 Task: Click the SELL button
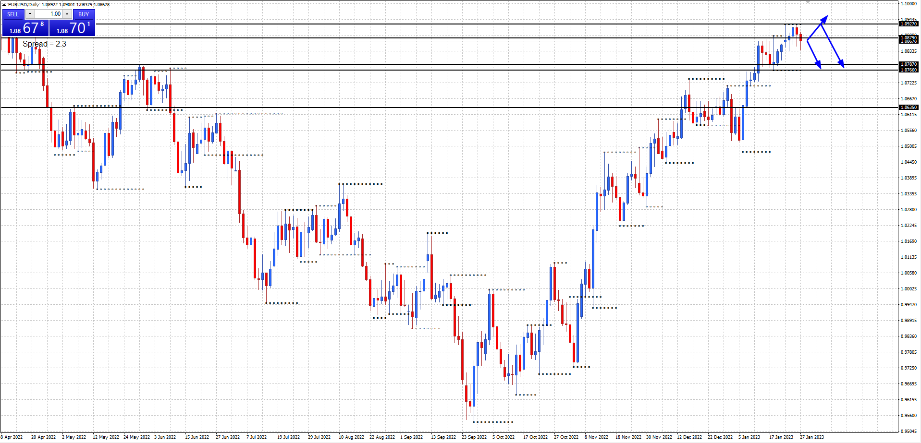(x=13, y=14)
